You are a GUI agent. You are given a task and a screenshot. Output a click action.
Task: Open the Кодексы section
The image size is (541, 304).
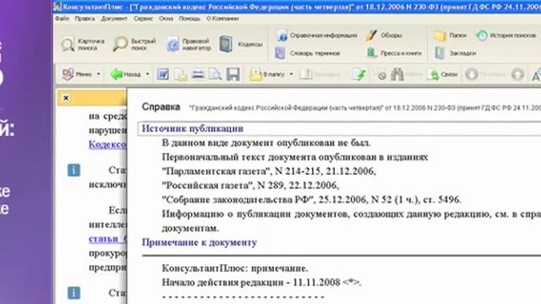tap(241, 45)
